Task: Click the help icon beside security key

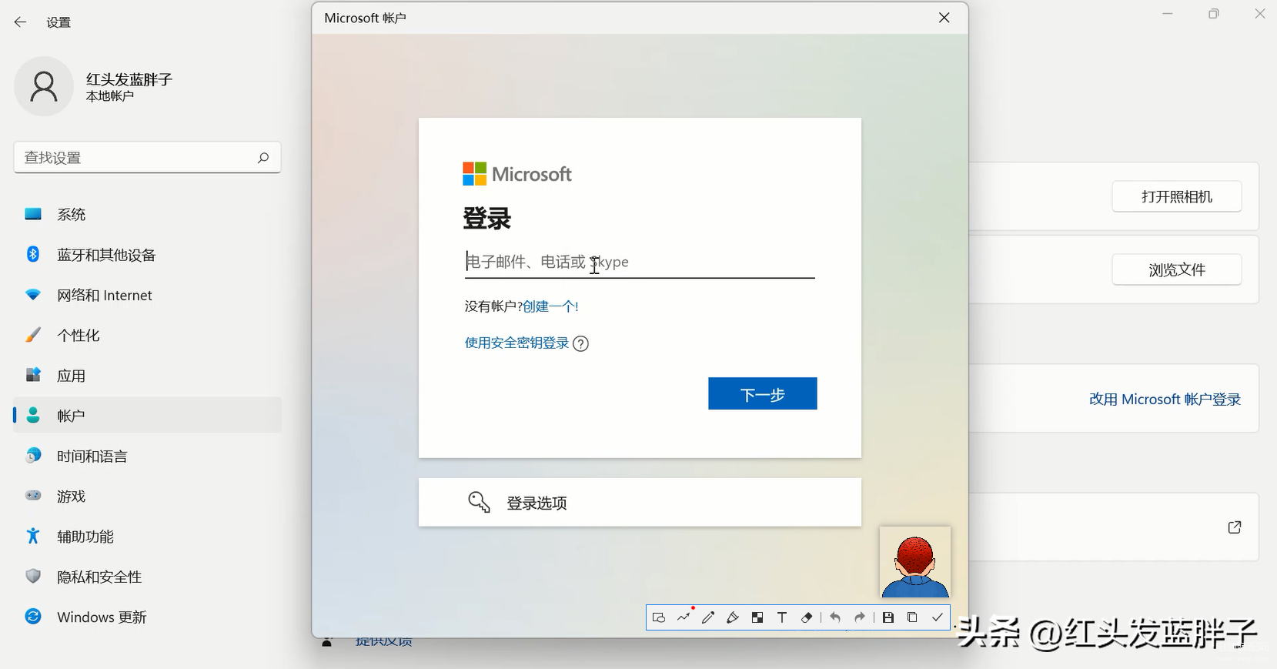Action: click(x=581, y=343)
